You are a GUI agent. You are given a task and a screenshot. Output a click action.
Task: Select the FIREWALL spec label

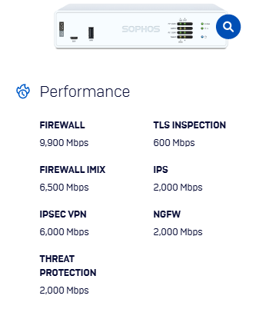(x=62, y=125)
